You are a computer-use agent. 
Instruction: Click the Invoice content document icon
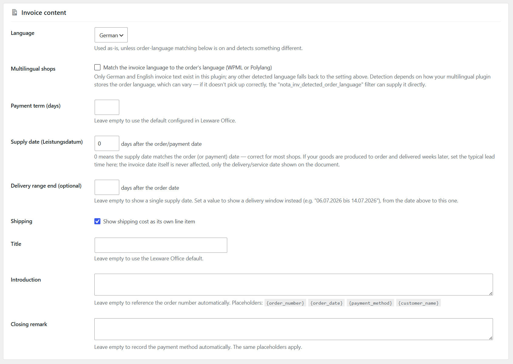click(14, 12)
